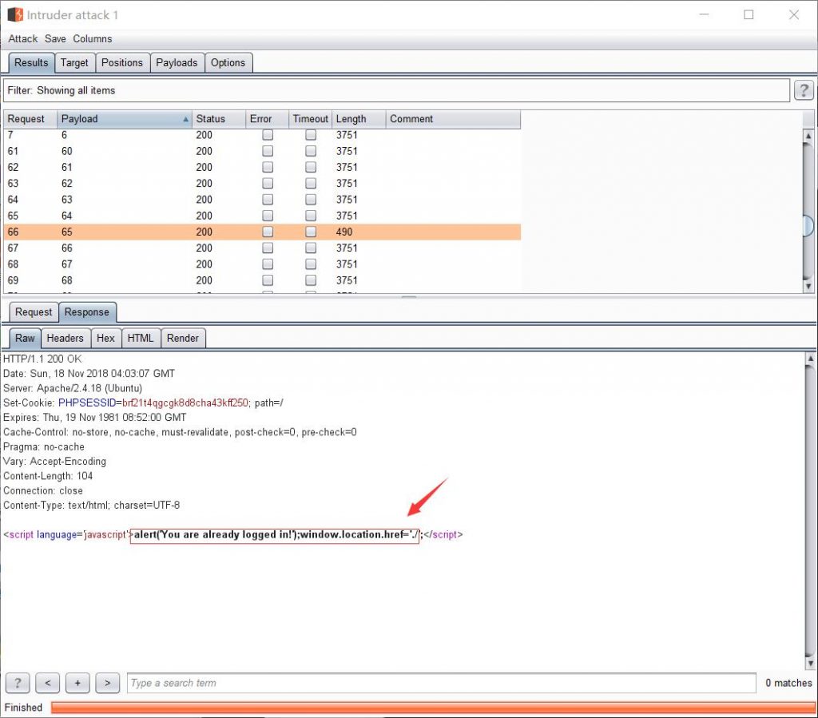Click the PHPSESSID cookie name text

tap(87, 403)
